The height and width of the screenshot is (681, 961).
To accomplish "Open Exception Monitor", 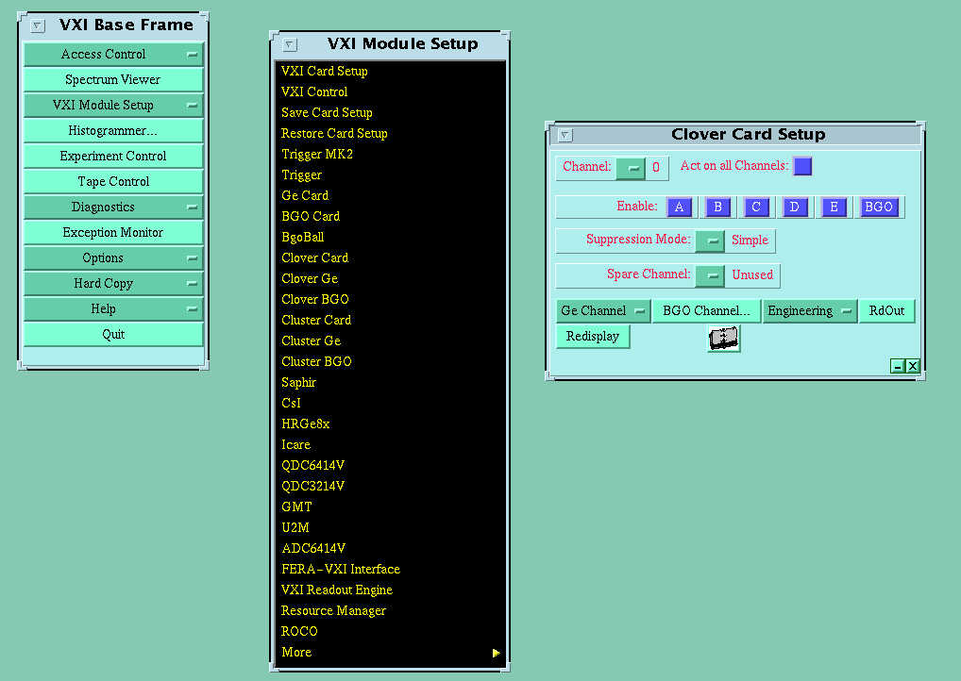I will coord(113,233).
